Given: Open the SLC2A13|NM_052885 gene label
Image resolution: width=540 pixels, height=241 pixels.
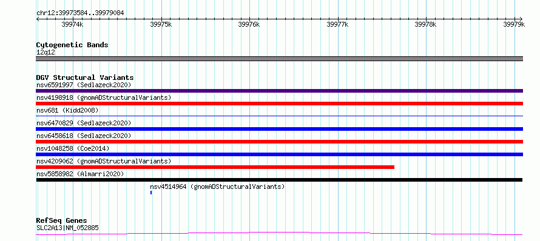Looking at the screenshot, I should (68, 228).
